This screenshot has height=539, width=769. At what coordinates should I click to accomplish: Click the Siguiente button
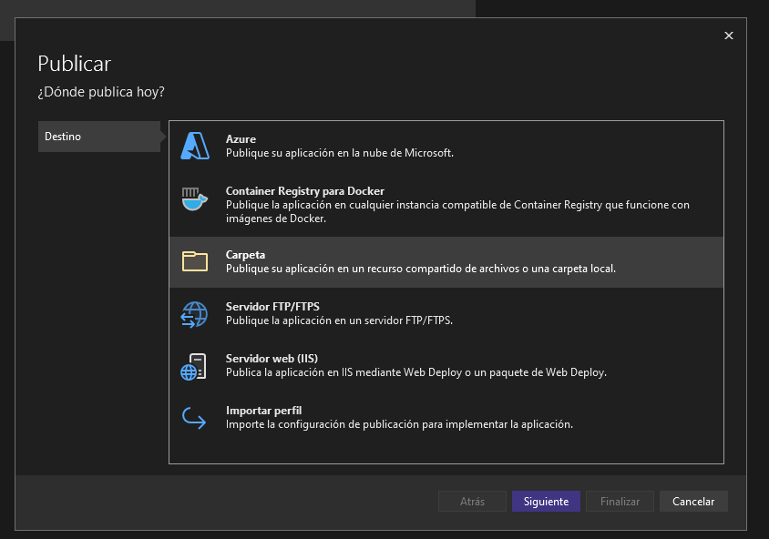(x=546, y=501)
